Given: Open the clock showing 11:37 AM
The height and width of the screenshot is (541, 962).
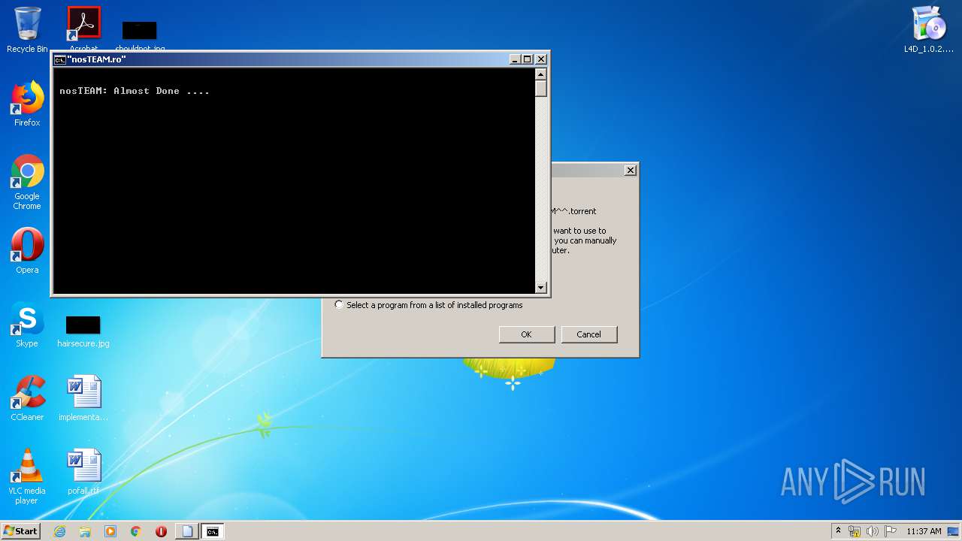Looking at the screenshot, I should pyautogui.click(x=924, y=531).
